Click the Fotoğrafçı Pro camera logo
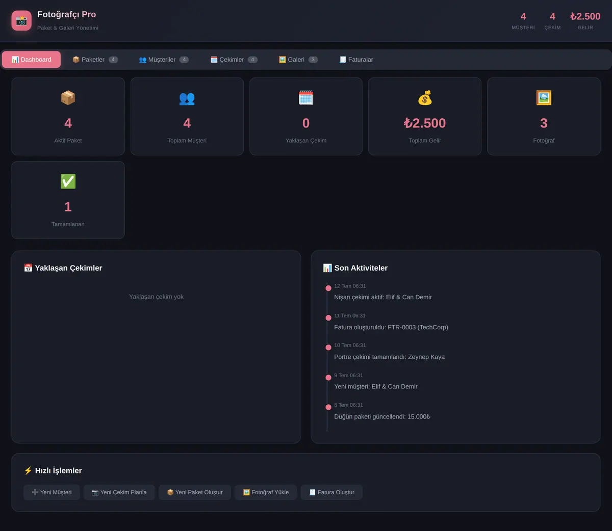 click(x=21, y=21)
